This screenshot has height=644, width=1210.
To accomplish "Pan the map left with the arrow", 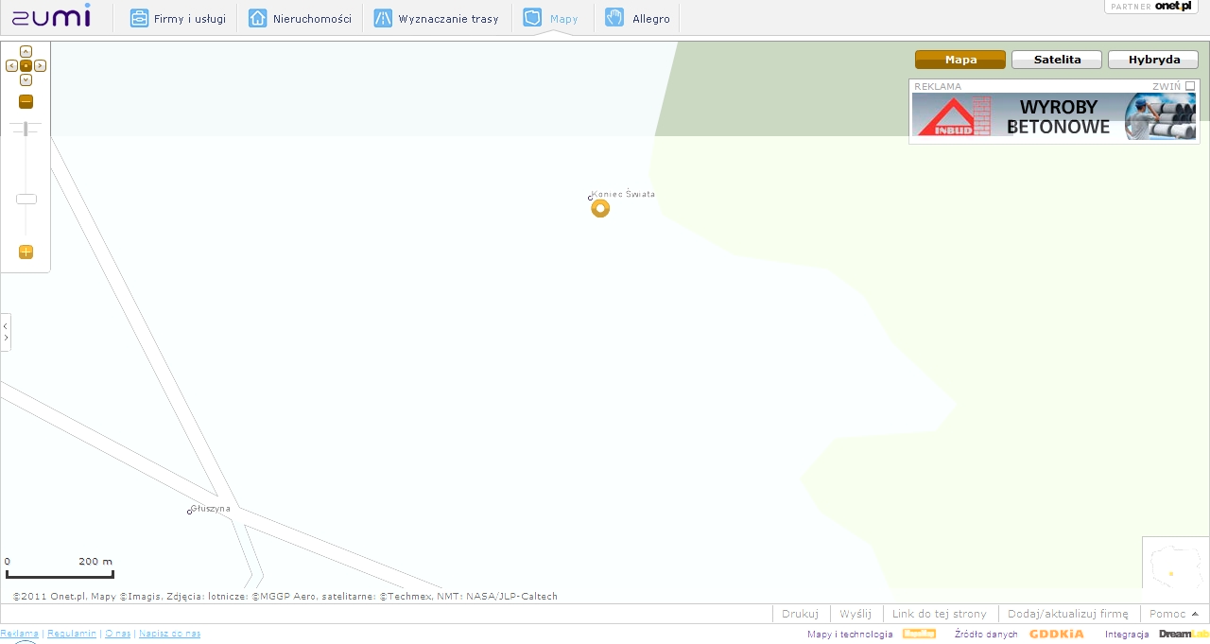I will pos(11,65).
